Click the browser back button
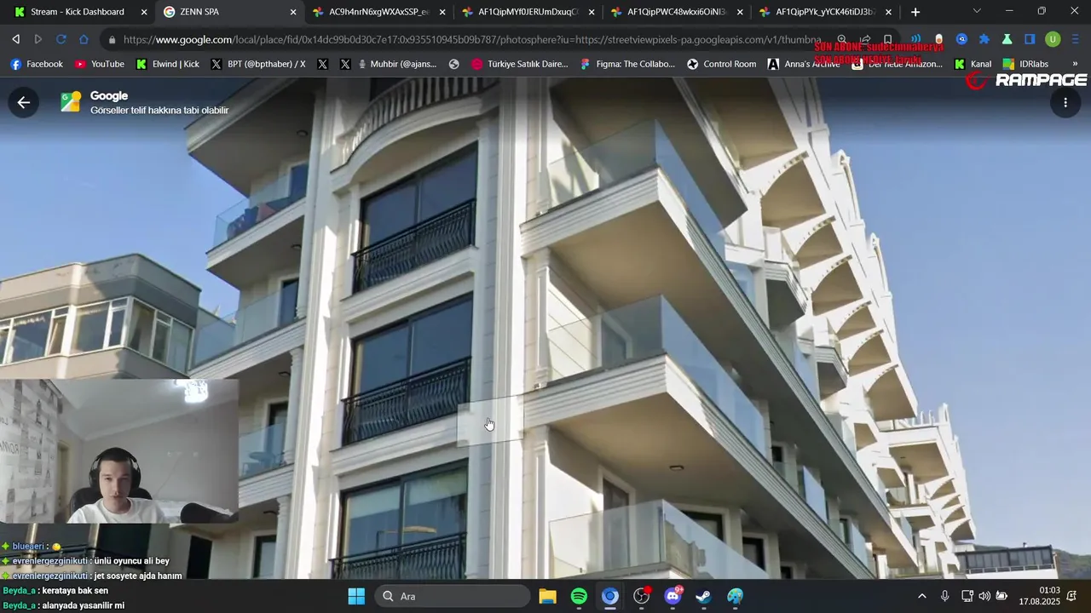 coord(15,39)
